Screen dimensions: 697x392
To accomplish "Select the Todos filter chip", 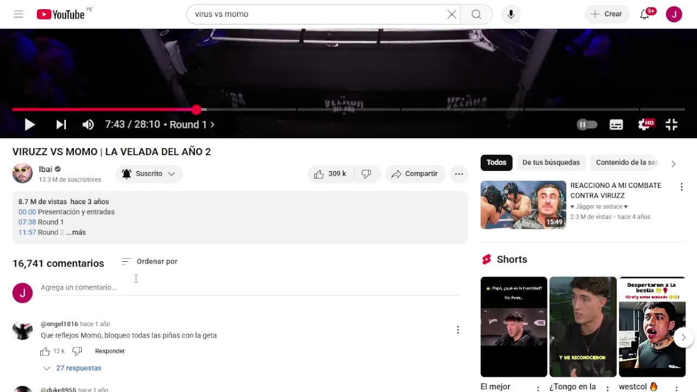I will [x=497, y=162].
